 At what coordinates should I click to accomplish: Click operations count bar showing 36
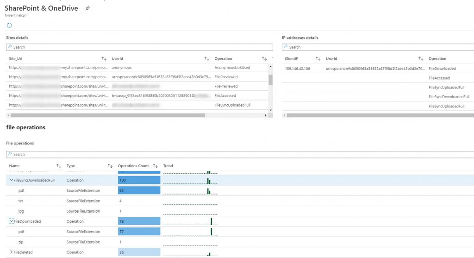139,252
